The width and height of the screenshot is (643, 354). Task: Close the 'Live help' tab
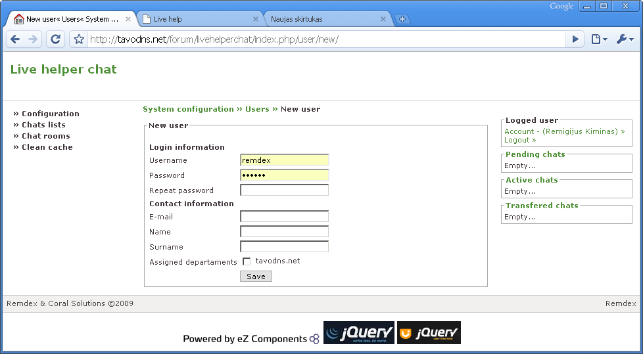pos(256,19)
